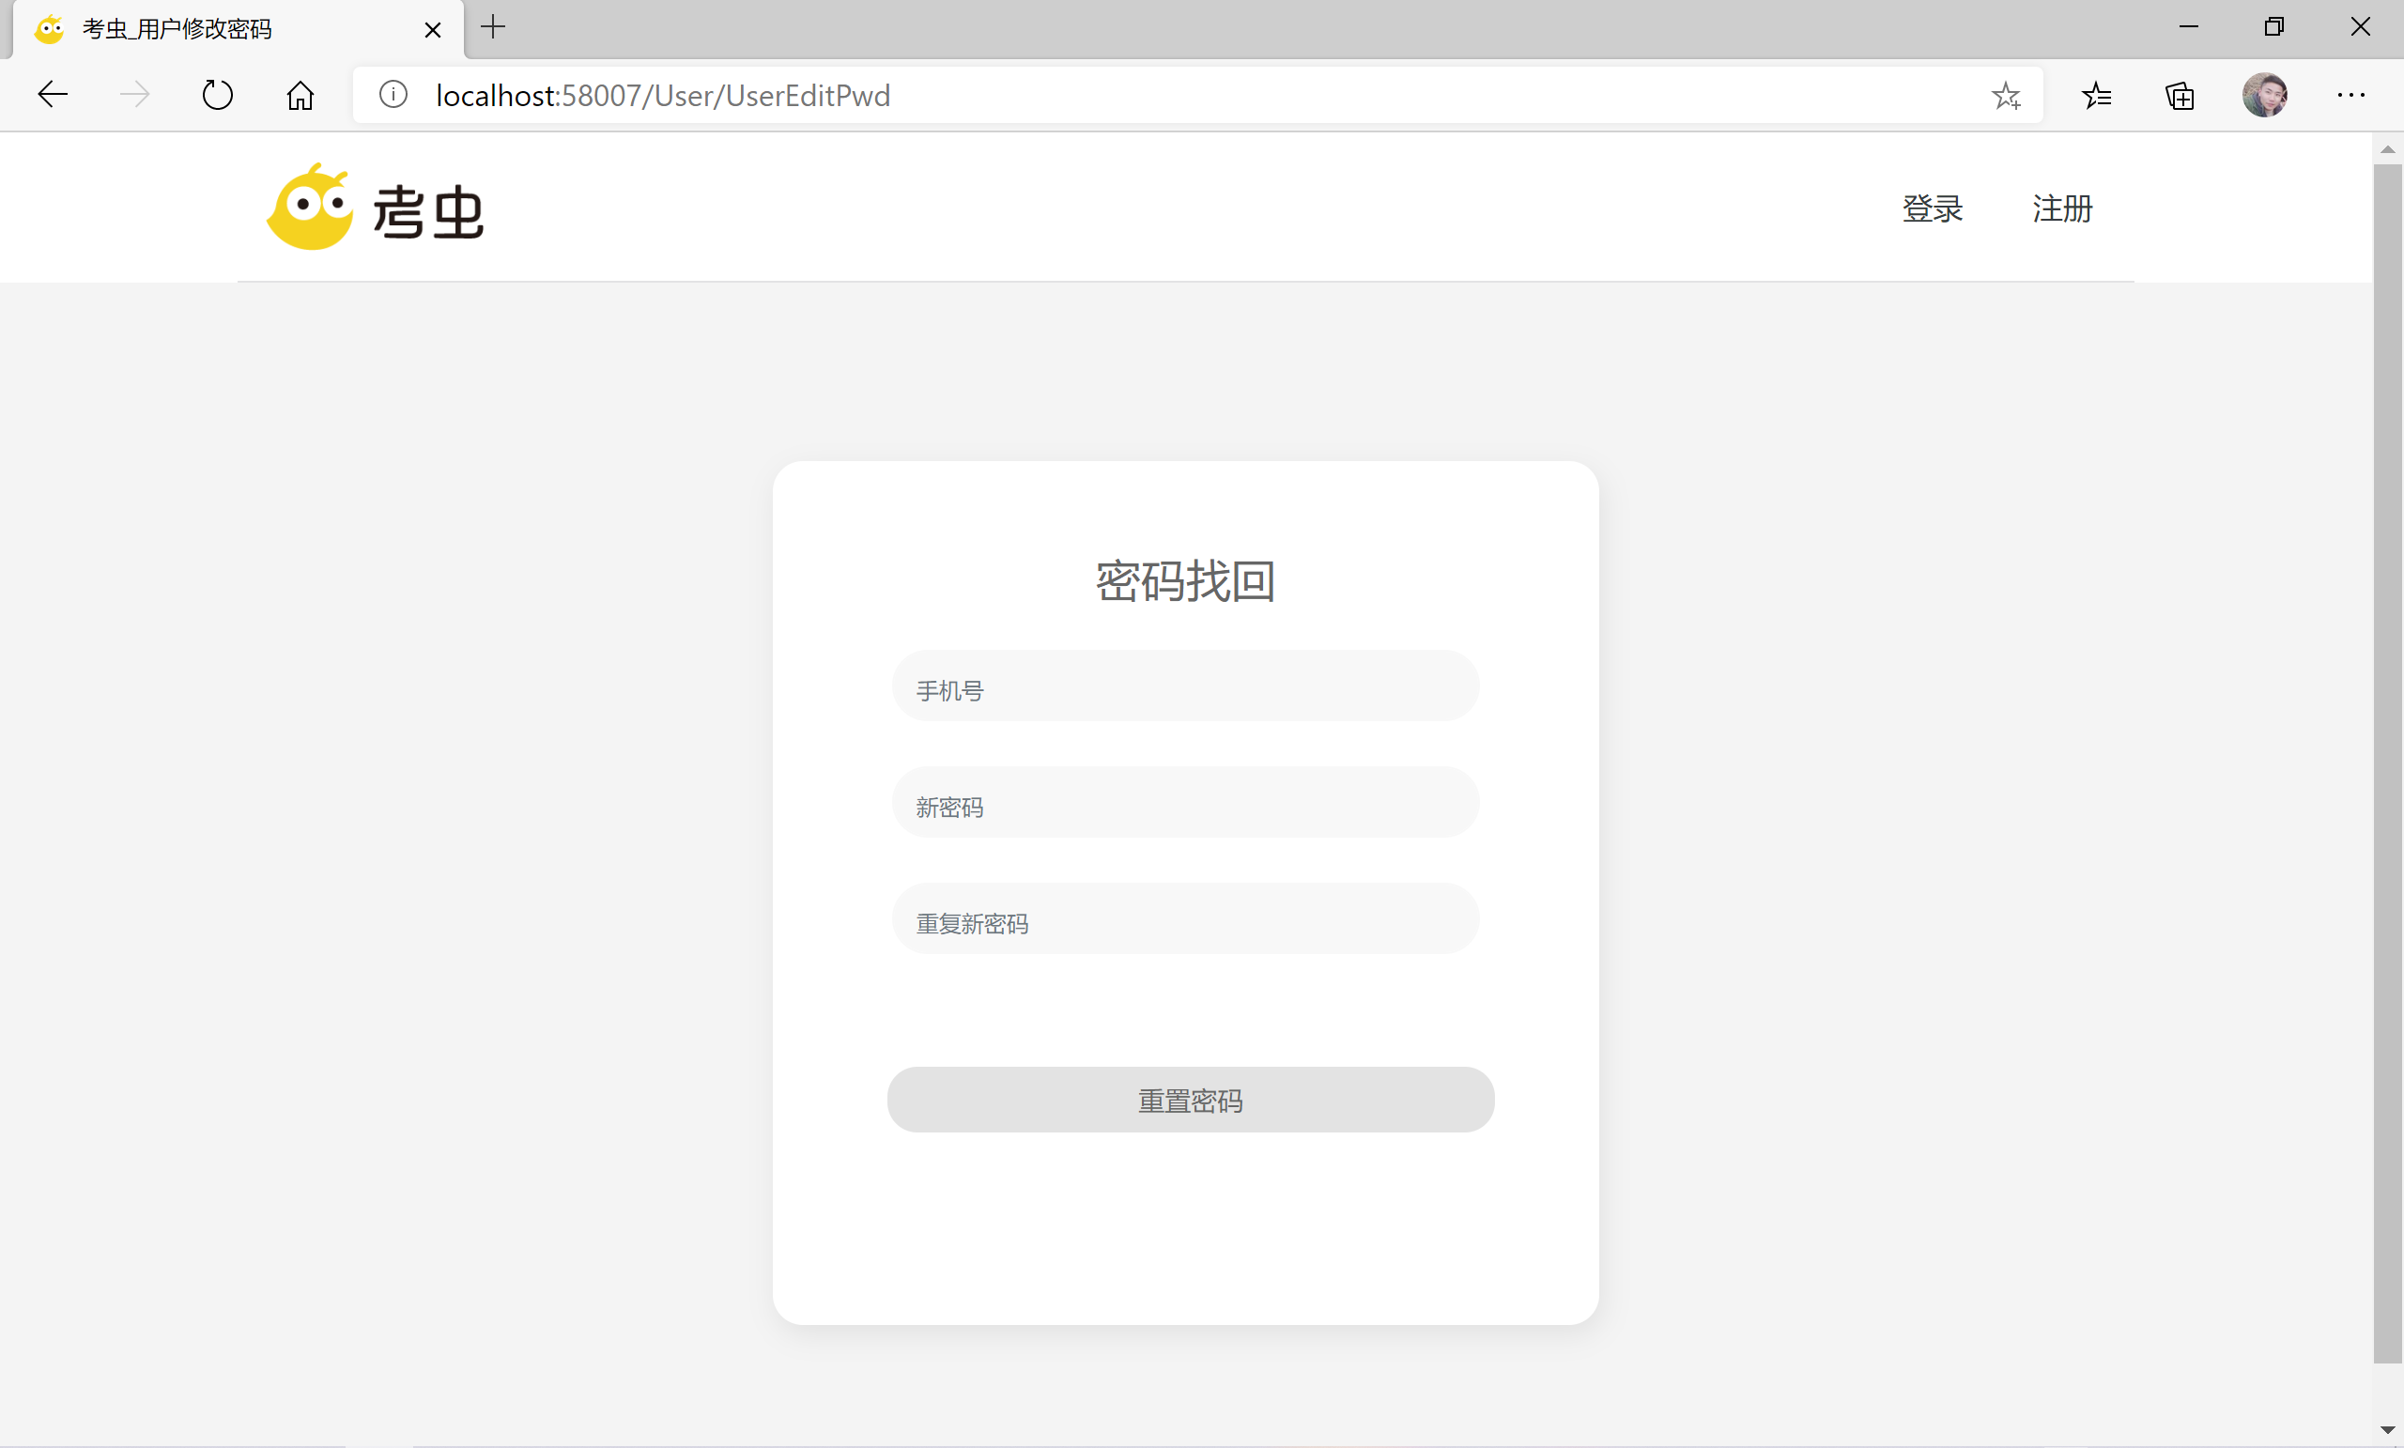This screenshot has height=1448, width=2404.
Task: Click the page vertical scrollbar
Action: coord(2386,761)
